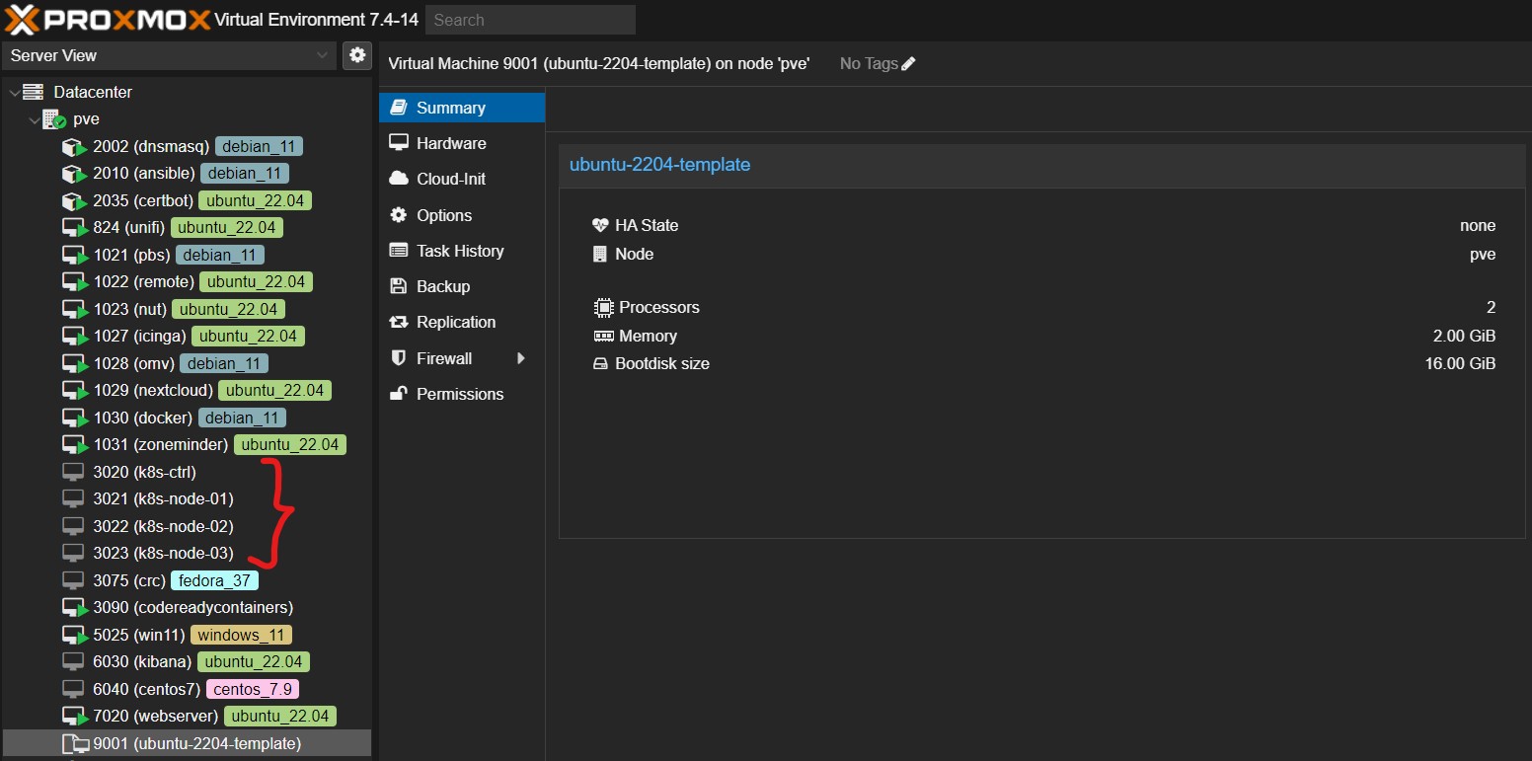Click the fedora_37 tag label
This screenshot has height=761, width=1532.
click(x=214, y=580)
